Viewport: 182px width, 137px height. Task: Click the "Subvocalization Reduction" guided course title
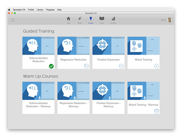click(38, 60)
